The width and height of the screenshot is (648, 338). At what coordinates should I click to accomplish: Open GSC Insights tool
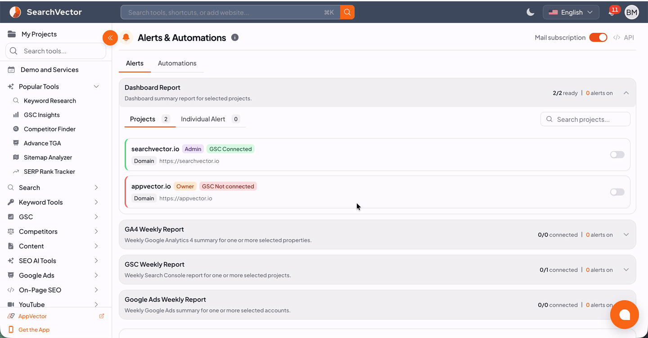click(x=41, y=115)
